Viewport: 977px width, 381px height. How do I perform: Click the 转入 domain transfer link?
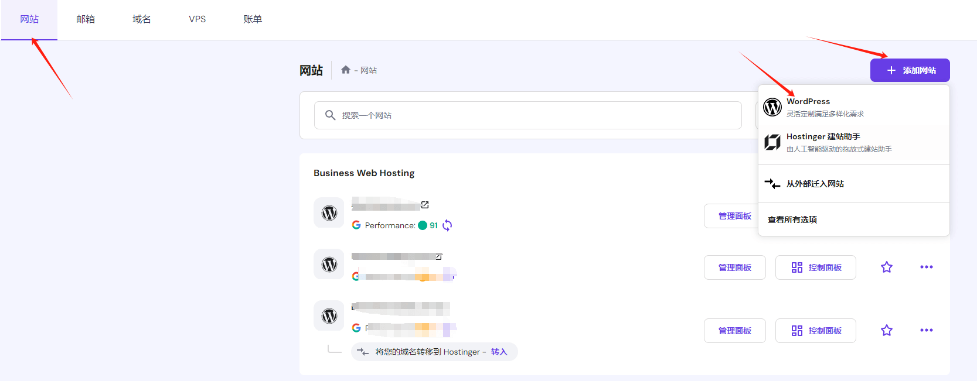pyautogui.click(x=499, y=352)
